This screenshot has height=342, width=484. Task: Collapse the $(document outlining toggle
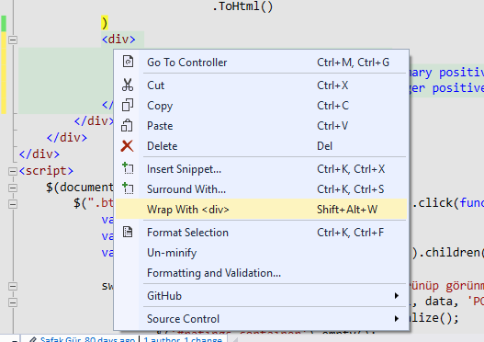(x=13, y=188)
